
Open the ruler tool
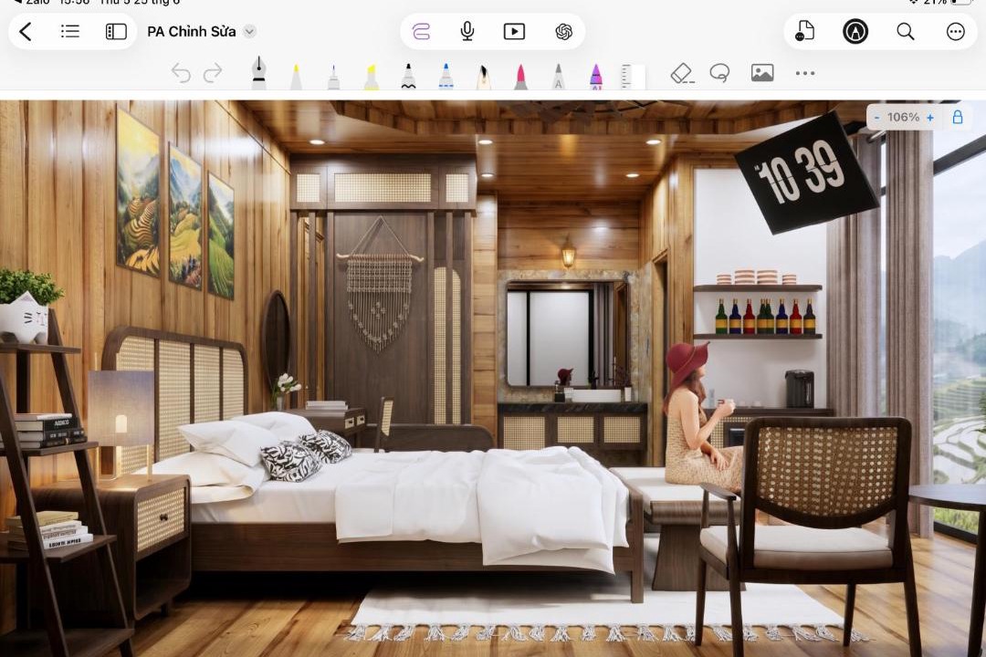click(633, 77)
